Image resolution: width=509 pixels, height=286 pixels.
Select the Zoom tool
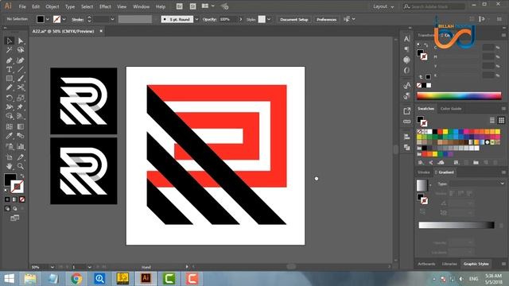click(x=21, y=166)
